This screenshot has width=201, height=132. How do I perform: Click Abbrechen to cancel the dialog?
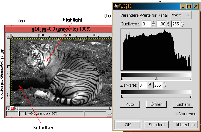click(185, 125)
